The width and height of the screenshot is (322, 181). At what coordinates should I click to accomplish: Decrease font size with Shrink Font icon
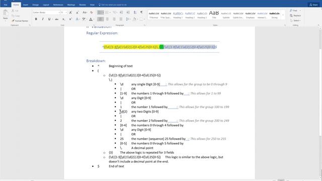click(77, 13)
